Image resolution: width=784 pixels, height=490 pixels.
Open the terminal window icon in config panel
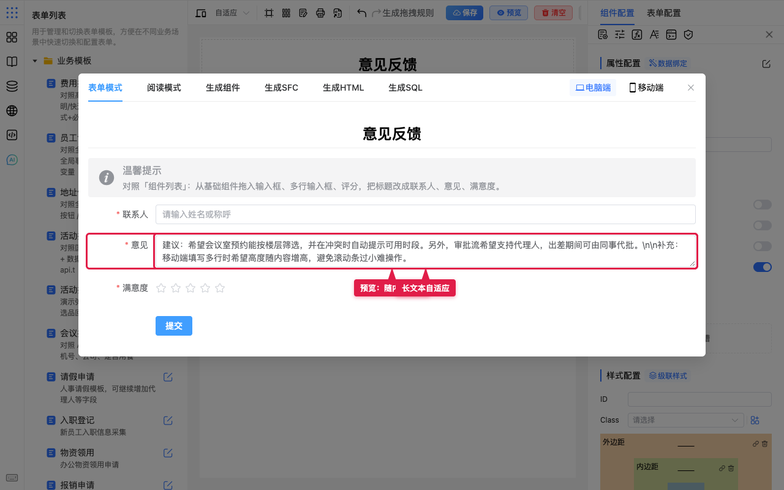671,35
